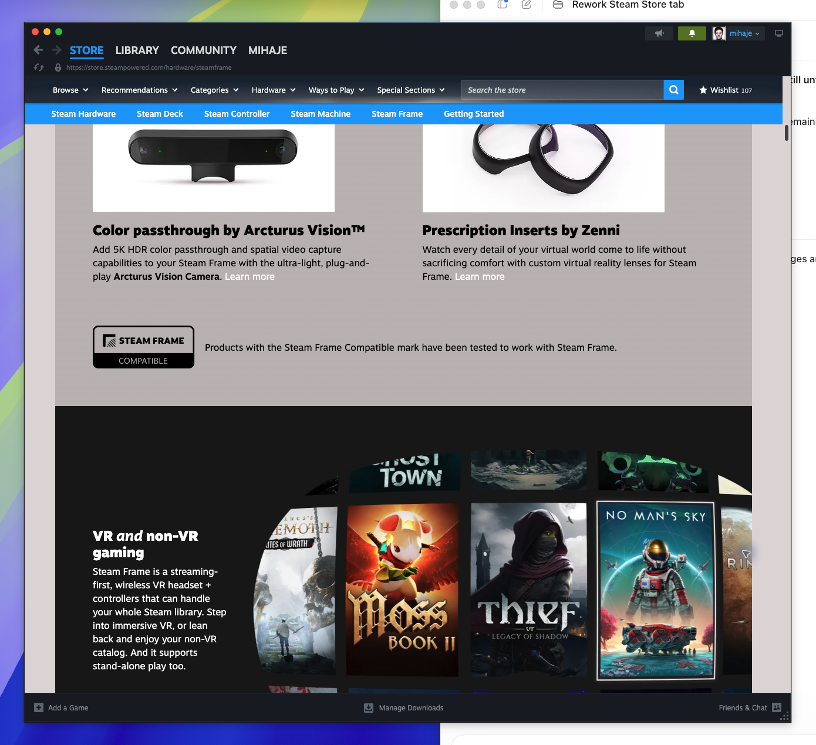
Task: Switch to Big Picture mode monitor icon
Action: [x=779, y=33]
